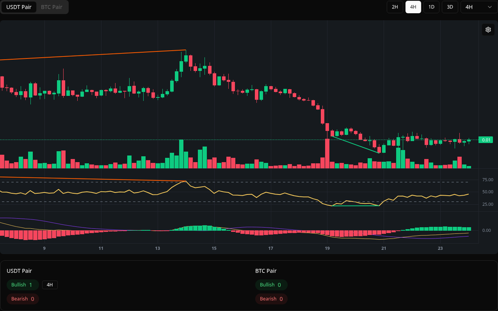
Task: Click the Bearish 0 badge under BTC Pair
Action: (x=271, y=299)
